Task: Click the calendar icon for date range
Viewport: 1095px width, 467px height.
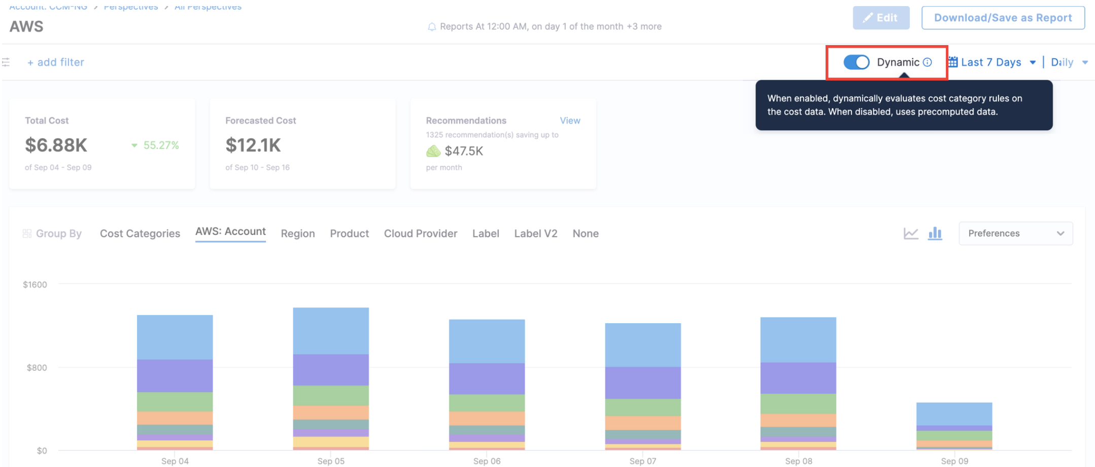Action: coord(953,62)
